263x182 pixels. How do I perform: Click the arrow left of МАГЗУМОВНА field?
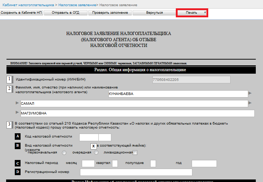click(17, 113)
